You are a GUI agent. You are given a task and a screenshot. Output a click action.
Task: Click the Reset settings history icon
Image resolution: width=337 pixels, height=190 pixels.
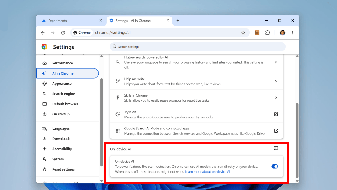[44, 169]
